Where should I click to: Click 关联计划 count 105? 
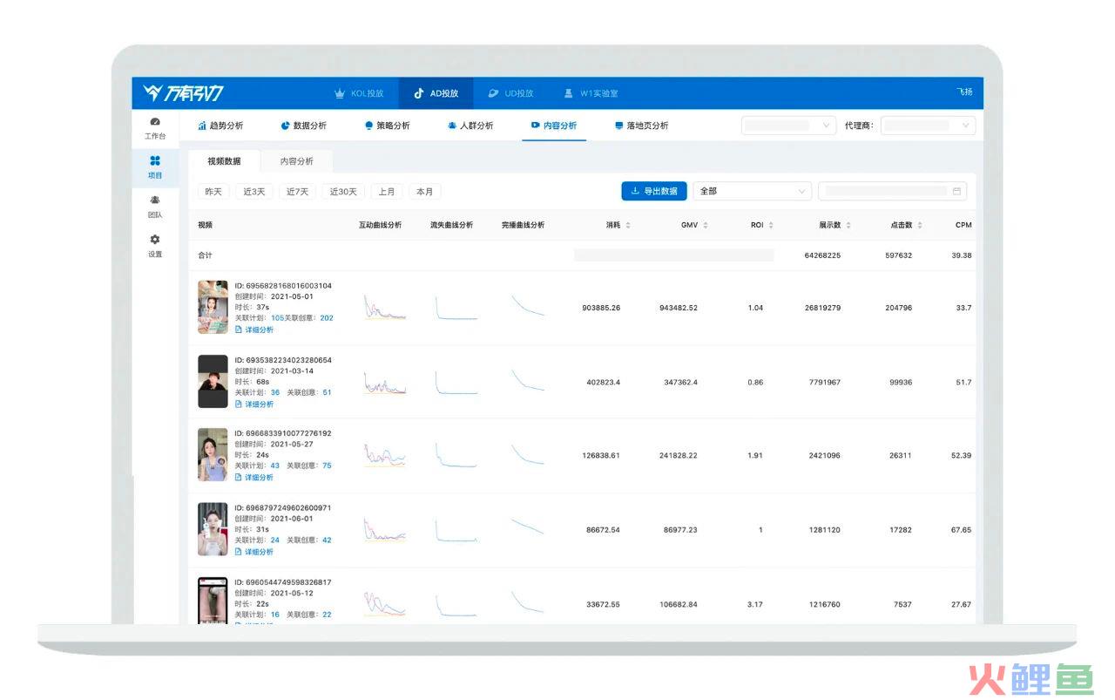point(278,318)
